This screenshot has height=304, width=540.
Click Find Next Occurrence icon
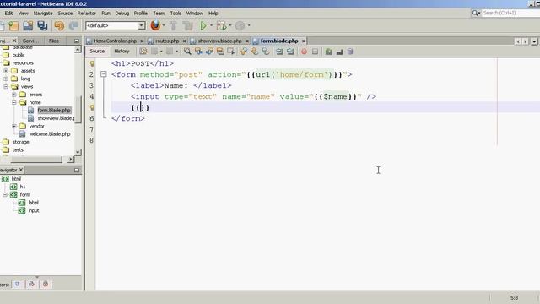tap(209, 52)
